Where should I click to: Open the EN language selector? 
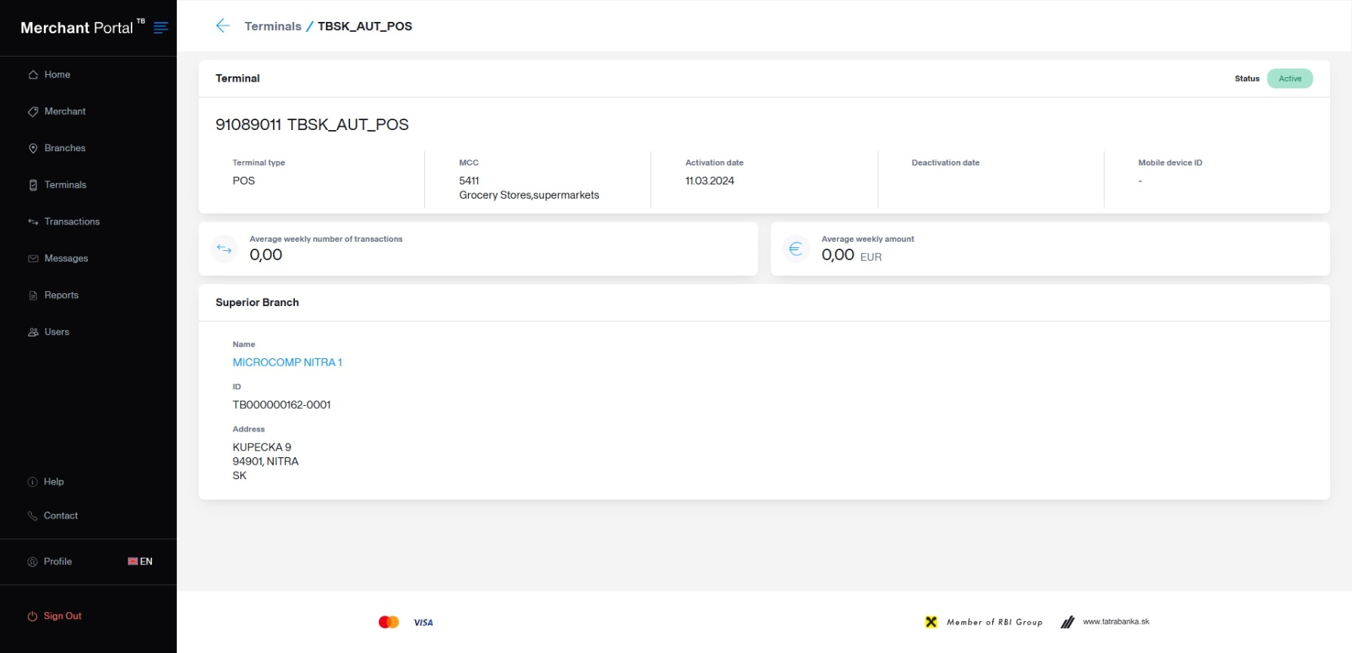[140, 562]
